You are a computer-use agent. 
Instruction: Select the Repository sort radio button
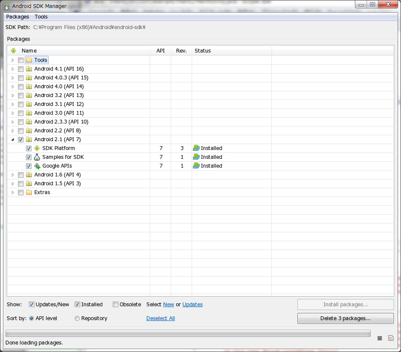77,318
